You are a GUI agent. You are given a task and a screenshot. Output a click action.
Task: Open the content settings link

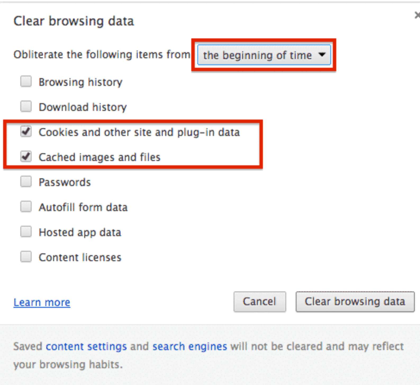tap(86, 346)
